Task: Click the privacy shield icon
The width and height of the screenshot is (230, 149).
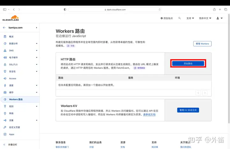Action: click(65, 10)
